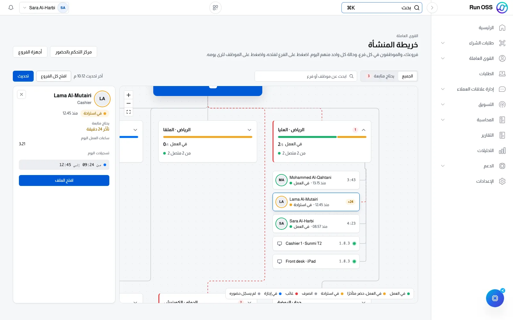Open the floating assistant button

[495, 298]
